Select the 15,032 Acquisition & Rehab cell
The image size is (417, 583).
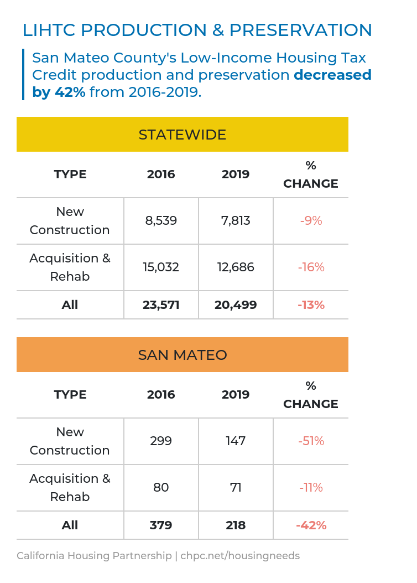(161, 267)
